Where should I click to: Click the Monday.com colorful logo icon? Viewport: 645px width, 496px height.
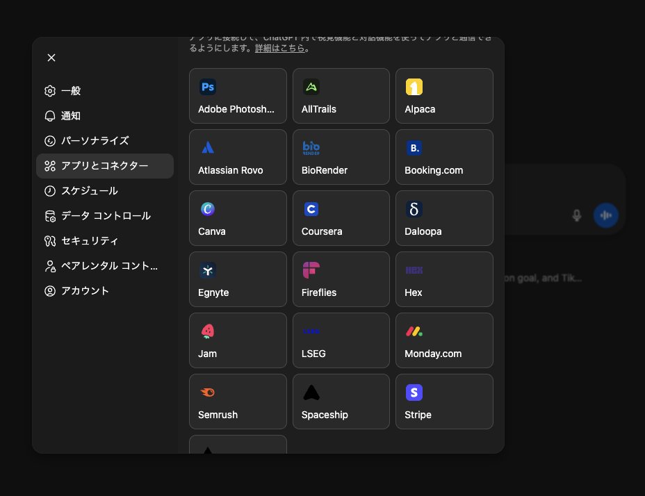[x=414, y=331]
